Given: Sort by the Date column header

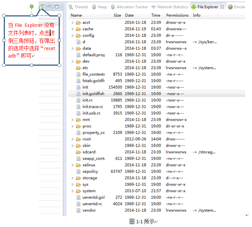Looking at the screenshot, I should 136,15.
